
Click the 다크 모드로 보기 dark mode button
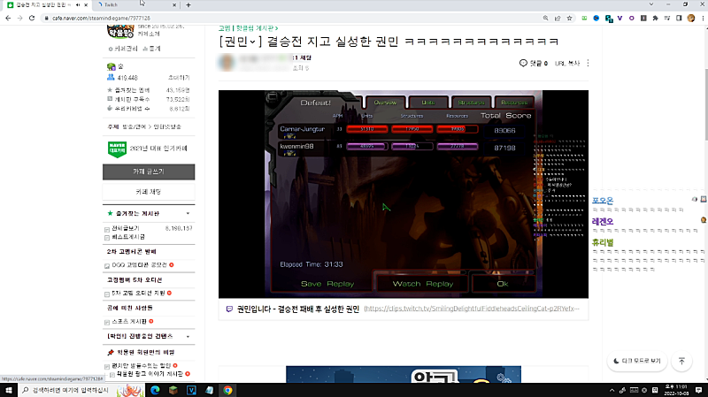(637, 361)
